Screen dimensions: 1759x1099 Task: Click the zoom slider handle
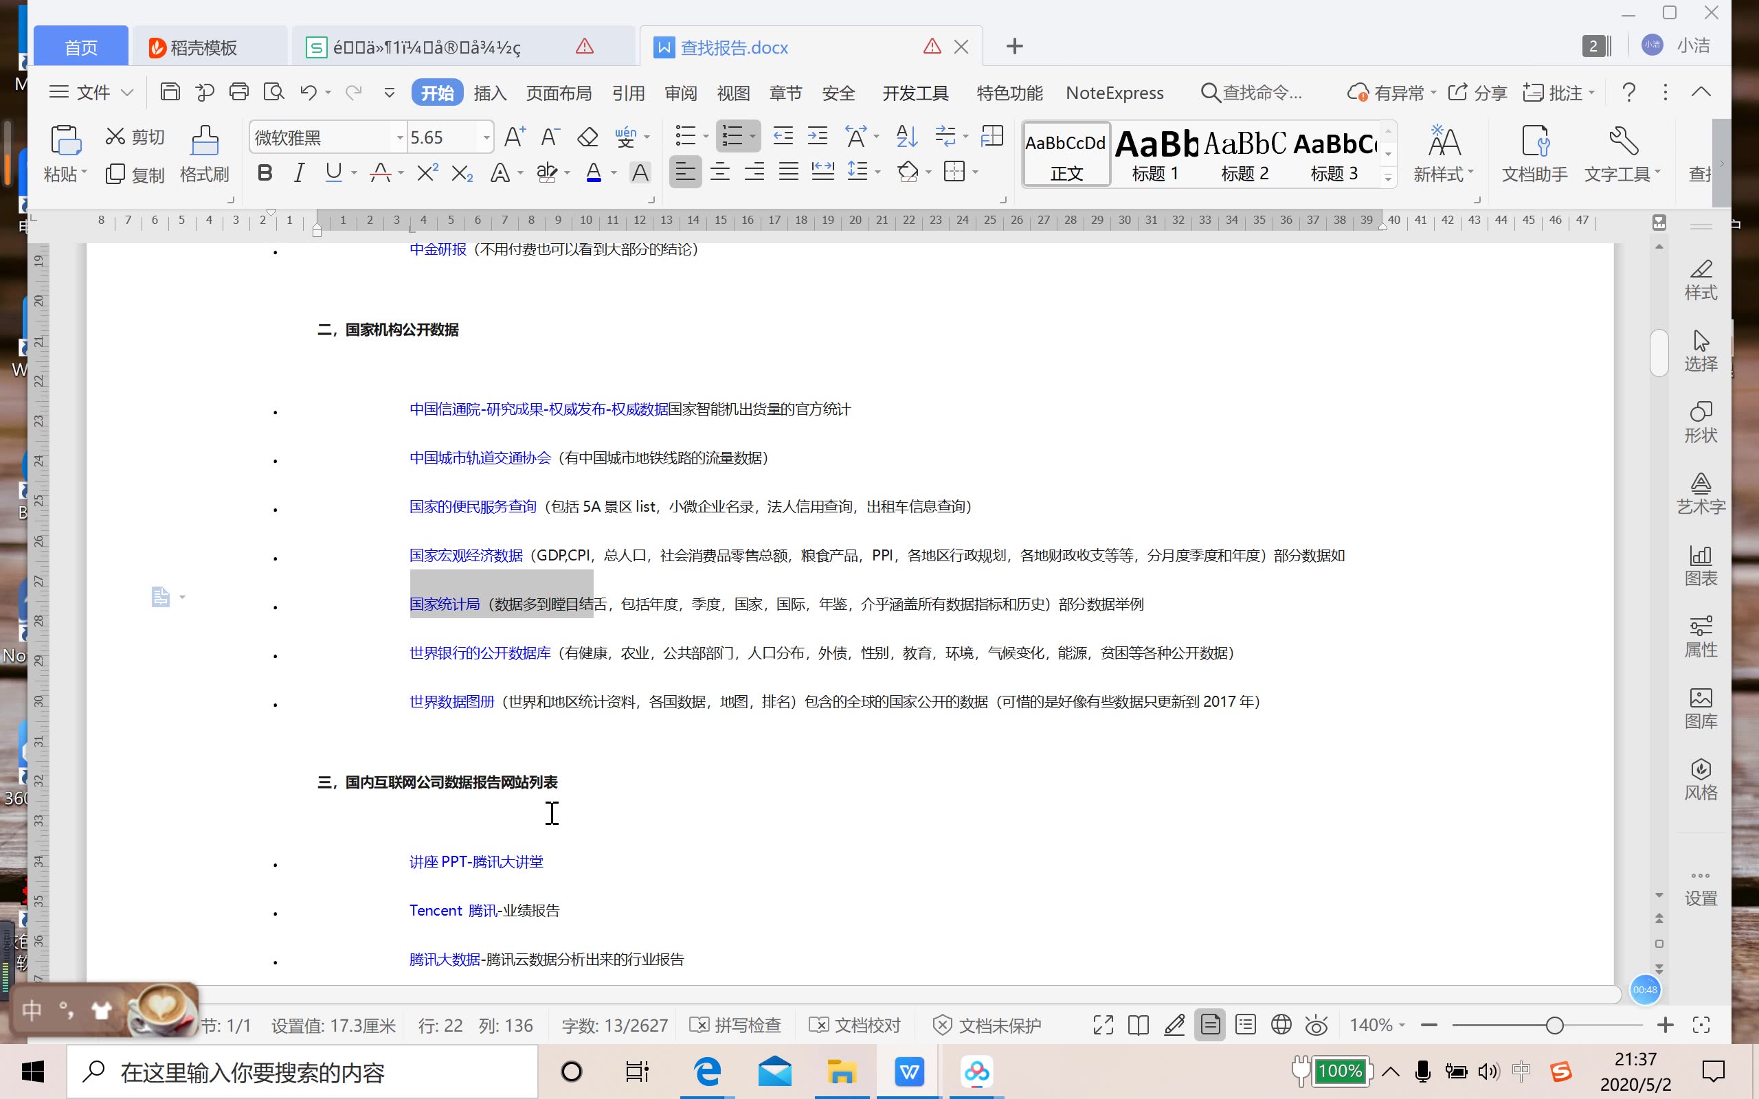click(x=1554, y=1025)
